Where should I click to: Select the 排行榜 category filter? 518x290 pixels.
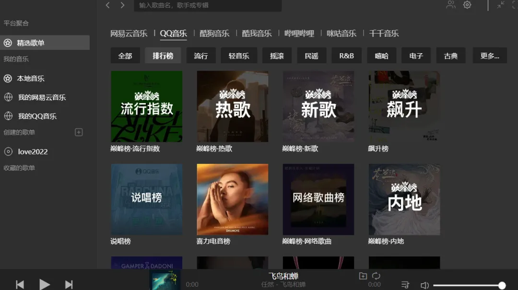[163, 56]
